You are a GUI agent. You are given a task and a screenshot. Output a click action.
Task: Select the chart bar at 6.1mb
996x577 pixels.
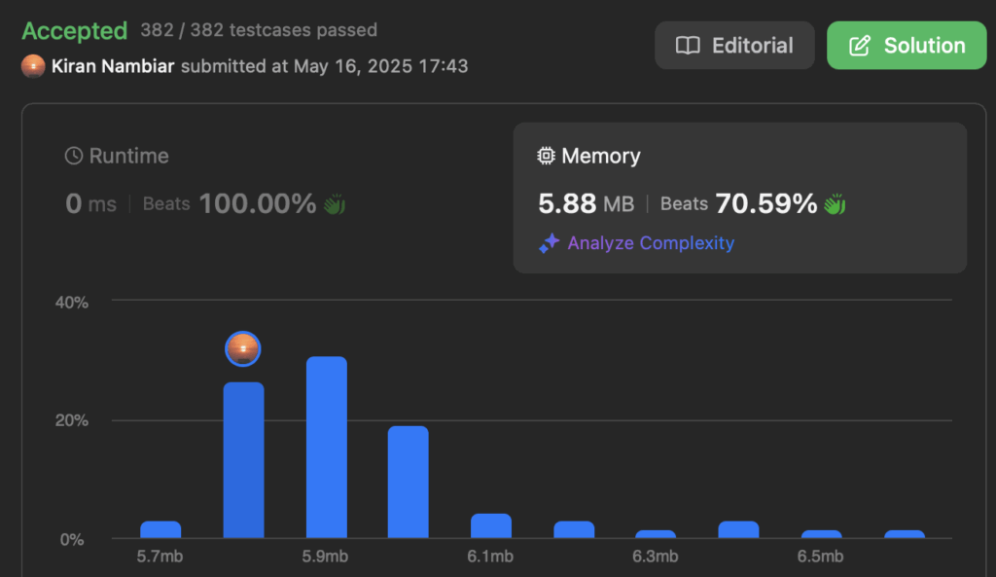(490, 525)
